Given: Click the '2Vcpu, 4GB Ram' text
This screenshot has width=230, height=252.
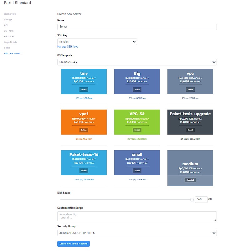Looking at the screenshot, I should pos(84,139).
